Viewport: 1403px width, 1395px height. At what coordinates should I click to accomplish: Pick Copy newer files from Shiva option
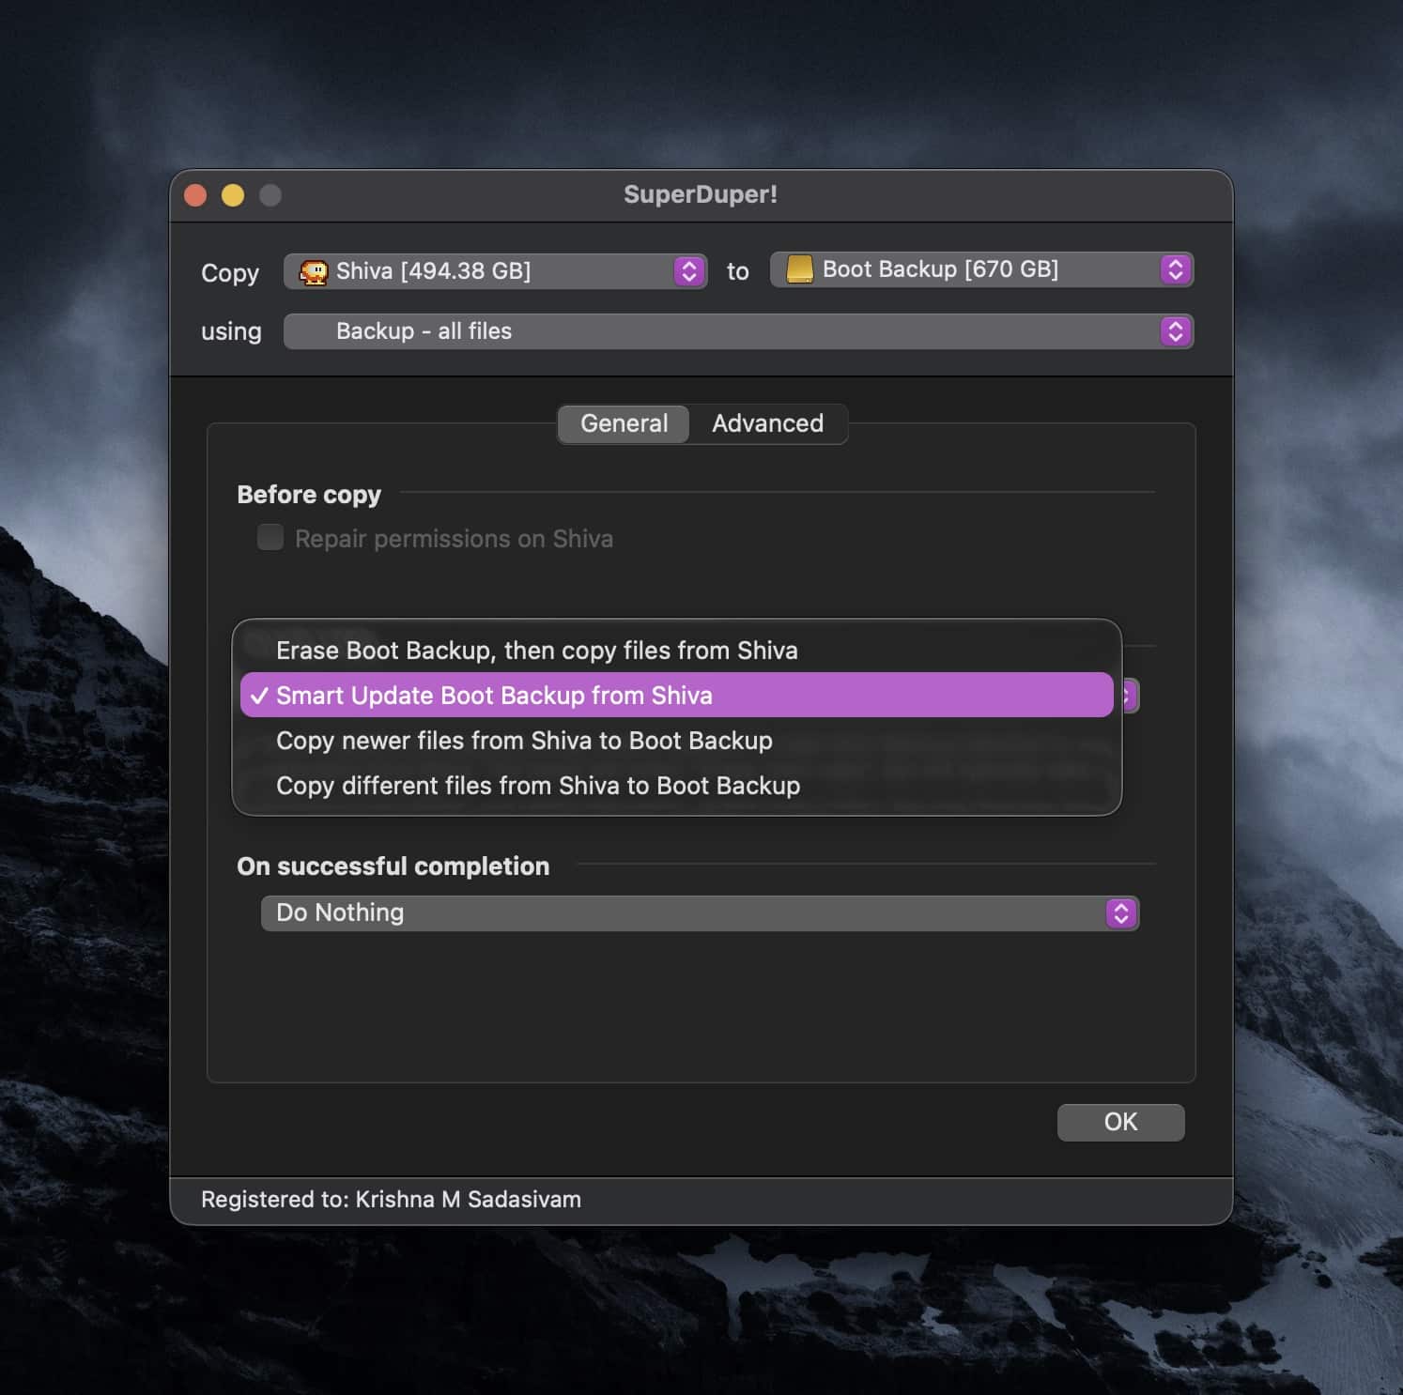pyautogui.click(x=524, y=741)
